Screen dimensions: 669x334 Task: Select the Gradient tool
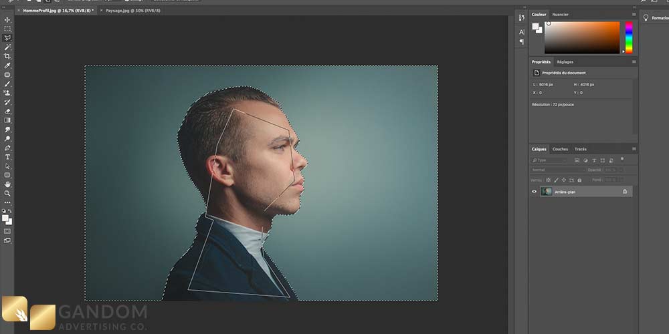pos(7,120)
